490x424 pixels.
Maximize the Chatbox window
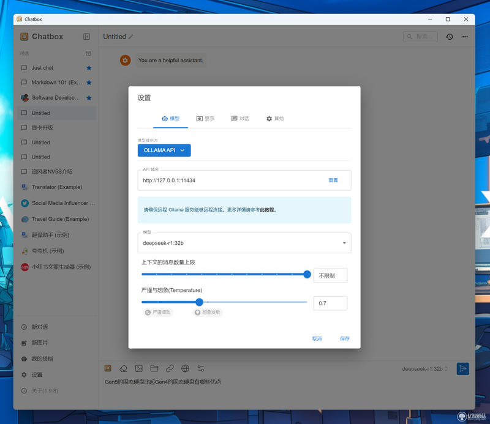448,19
